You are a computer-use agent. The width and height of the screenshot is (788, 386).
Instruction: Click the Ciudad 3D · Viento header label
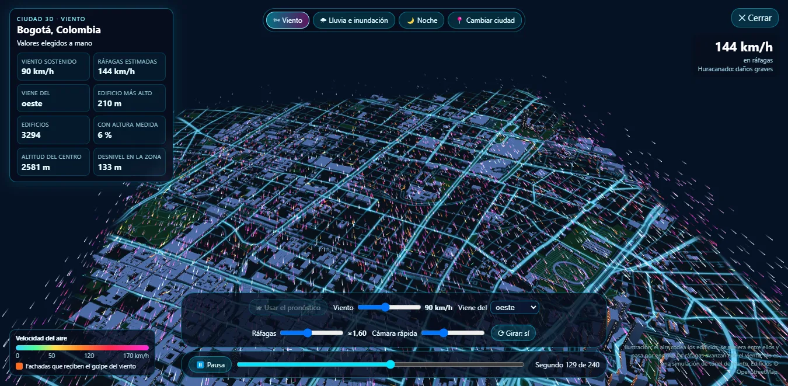click(x=51, y=19)
